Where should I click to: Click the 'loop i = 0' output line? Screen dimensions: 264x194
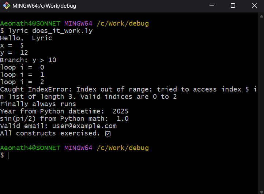click(x=22, y=67)
